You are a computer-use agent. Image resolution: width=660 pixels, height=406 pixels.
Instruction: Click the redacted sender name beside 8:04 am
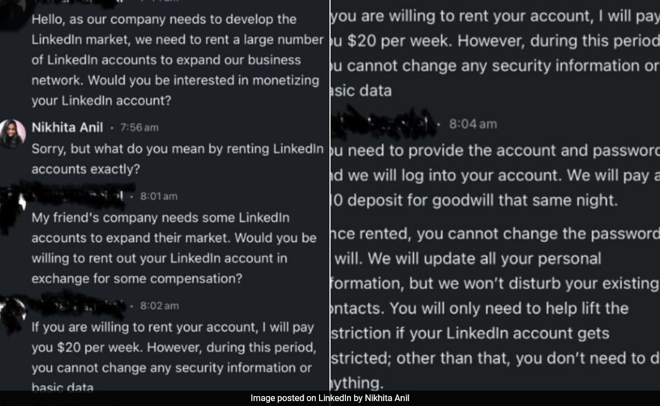tap(385, 124)
